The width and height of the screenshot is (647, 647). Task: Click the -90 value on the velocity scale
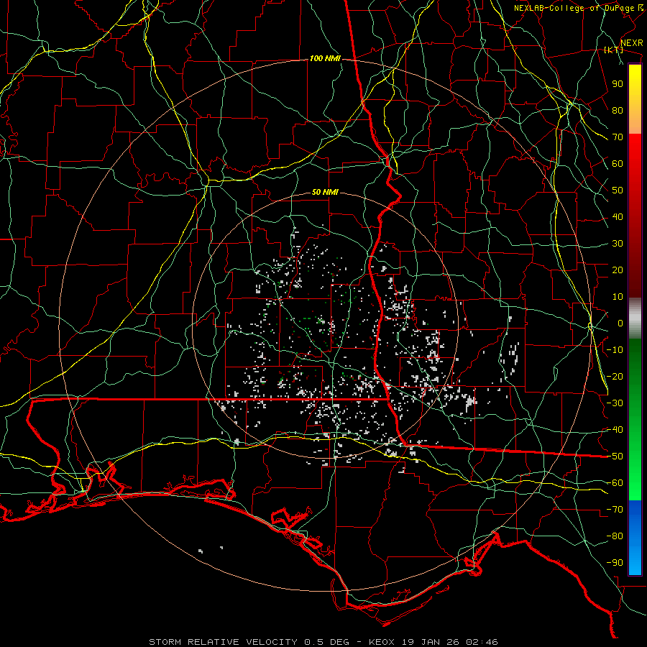coord(615,563)
